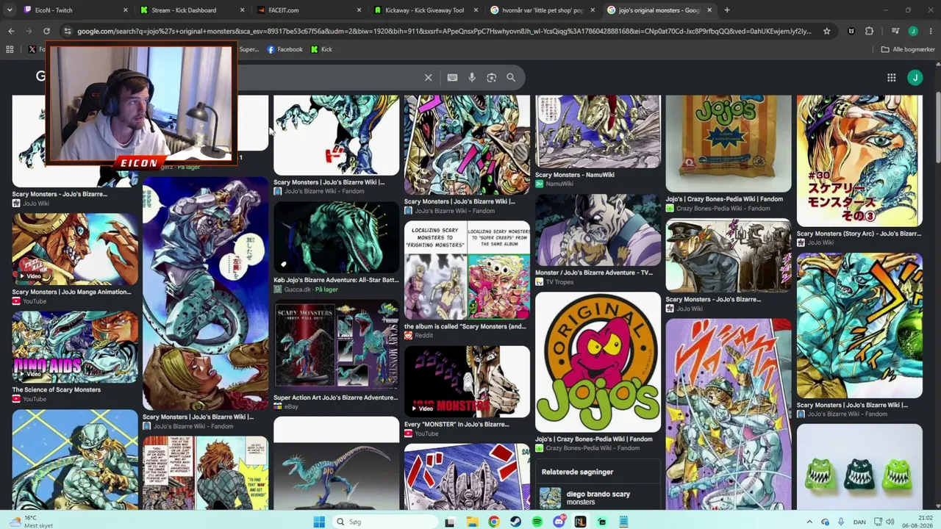Click the taskbar Søg search box
Viewport: 941px width, 529px height.
click(x=384, y=522)
